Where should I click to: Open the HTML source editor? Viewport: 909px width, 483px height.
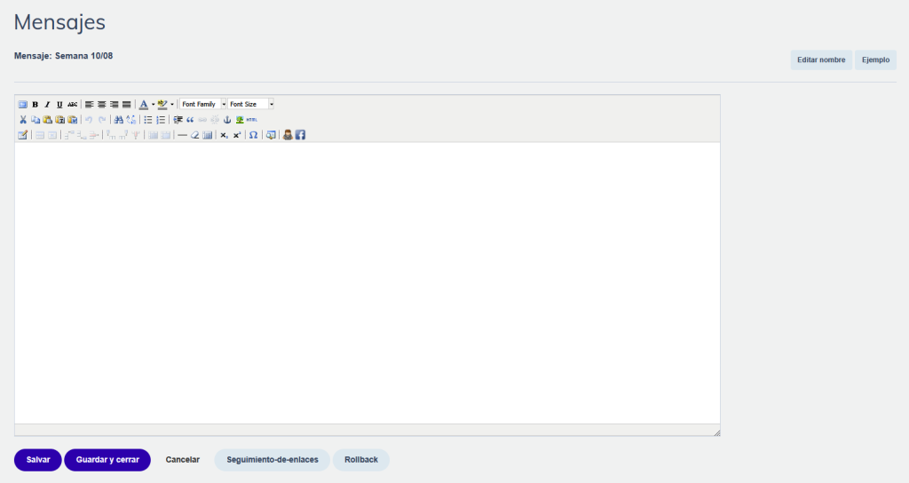tap(251, 120)
